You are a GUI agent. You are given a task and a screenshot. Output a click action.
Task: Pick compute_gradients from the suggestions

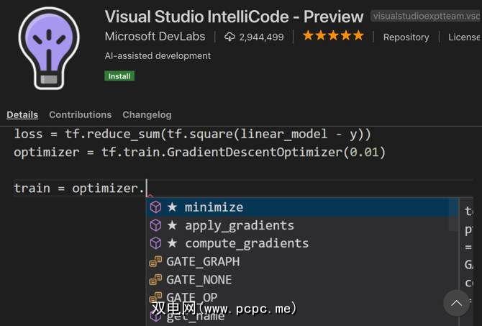tap(247, 243)
